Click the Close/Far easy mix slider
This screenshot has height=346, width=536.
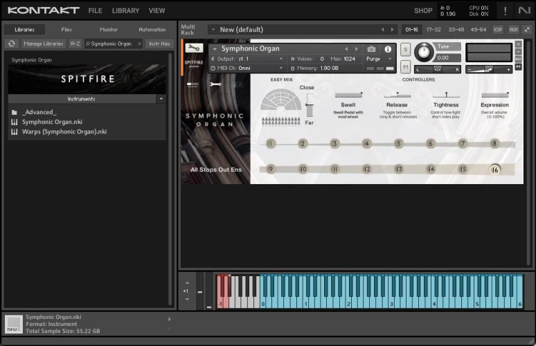310,105
